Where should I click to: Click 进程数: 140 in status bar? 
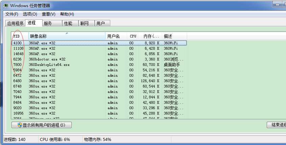[x=15, y=140]
